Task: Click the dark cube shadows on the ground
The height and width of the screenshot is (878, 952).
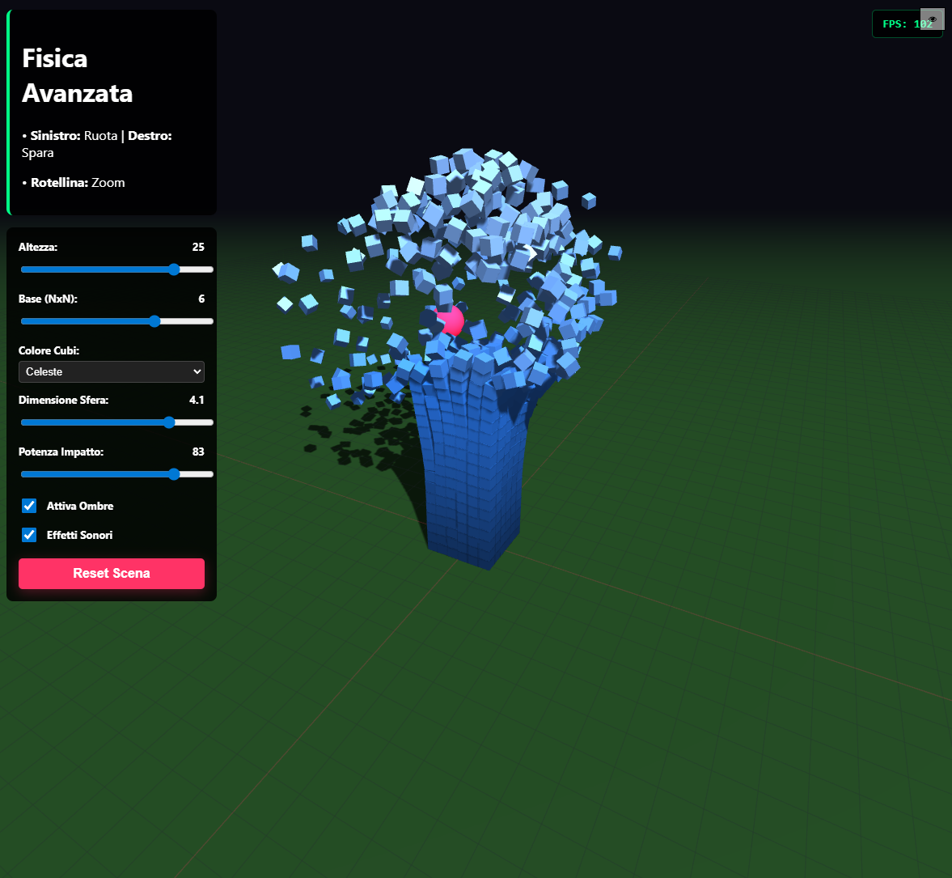Action: point(356,437)
